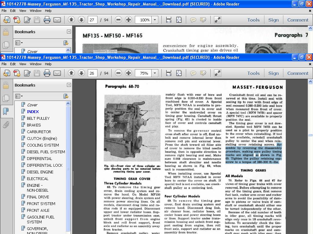
Task: Select the FRONT AXLE bookmark
Action: point(38,210)
